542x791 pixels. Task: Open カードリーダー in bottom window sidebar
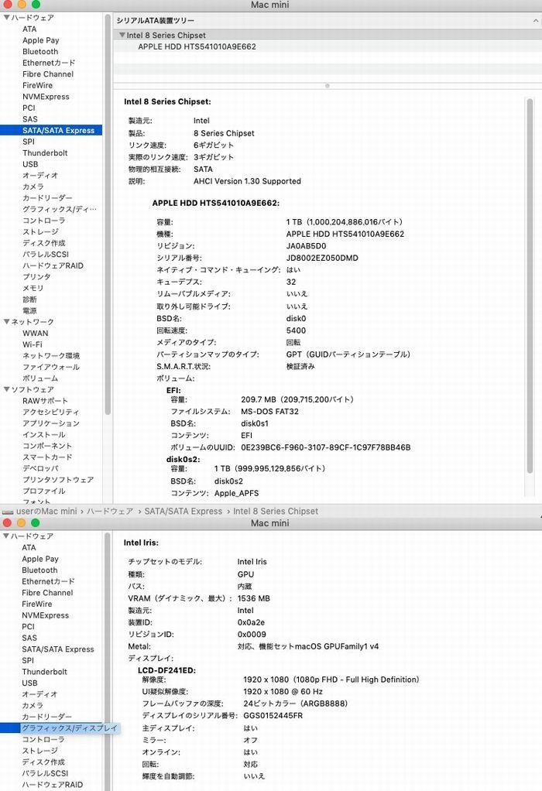point(47,717)
